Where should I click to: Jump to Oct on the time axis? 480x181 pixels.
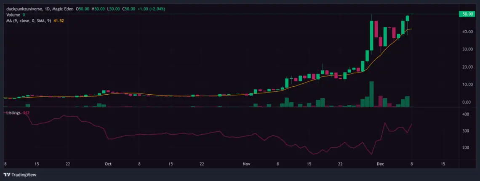pyautogui.click(x=108, y=164)
